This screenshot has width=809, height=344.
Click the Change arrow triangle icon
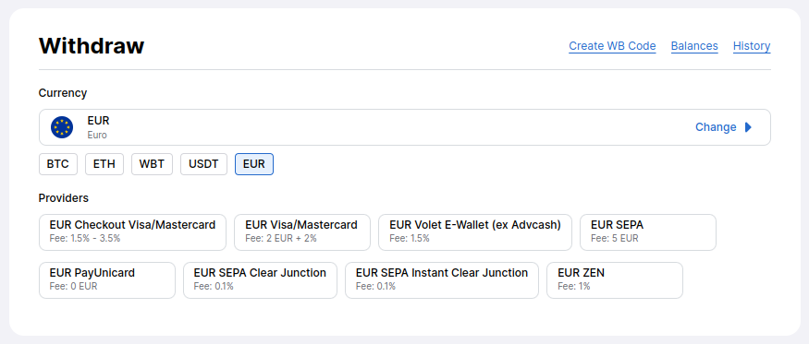(748, 127)
